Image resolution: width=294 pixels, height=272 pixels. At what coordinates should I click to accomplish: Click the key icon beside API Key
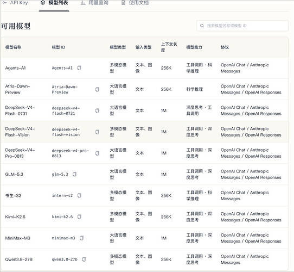[x=5, y=3]
